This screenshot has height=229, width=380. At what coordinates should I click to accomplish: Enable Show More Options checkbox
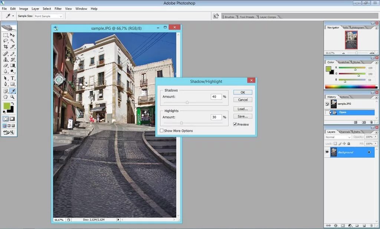(162, 131)
